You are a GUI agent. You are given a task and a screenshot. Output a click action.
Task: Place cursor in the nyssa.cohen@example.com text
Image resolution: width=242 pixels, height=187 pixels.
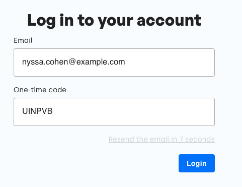(x=73, y=62)
